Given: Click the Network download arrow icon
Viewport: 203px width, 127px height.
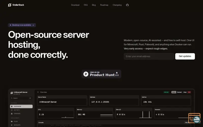Looking at the screenshot, I should tap(156, 115).
